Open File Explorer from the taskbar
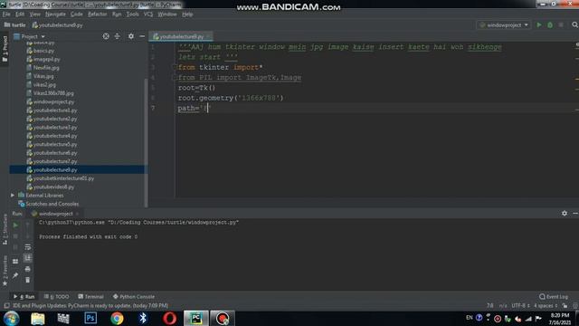The height and width of the screenshot is (326, 579). point(38,318)
